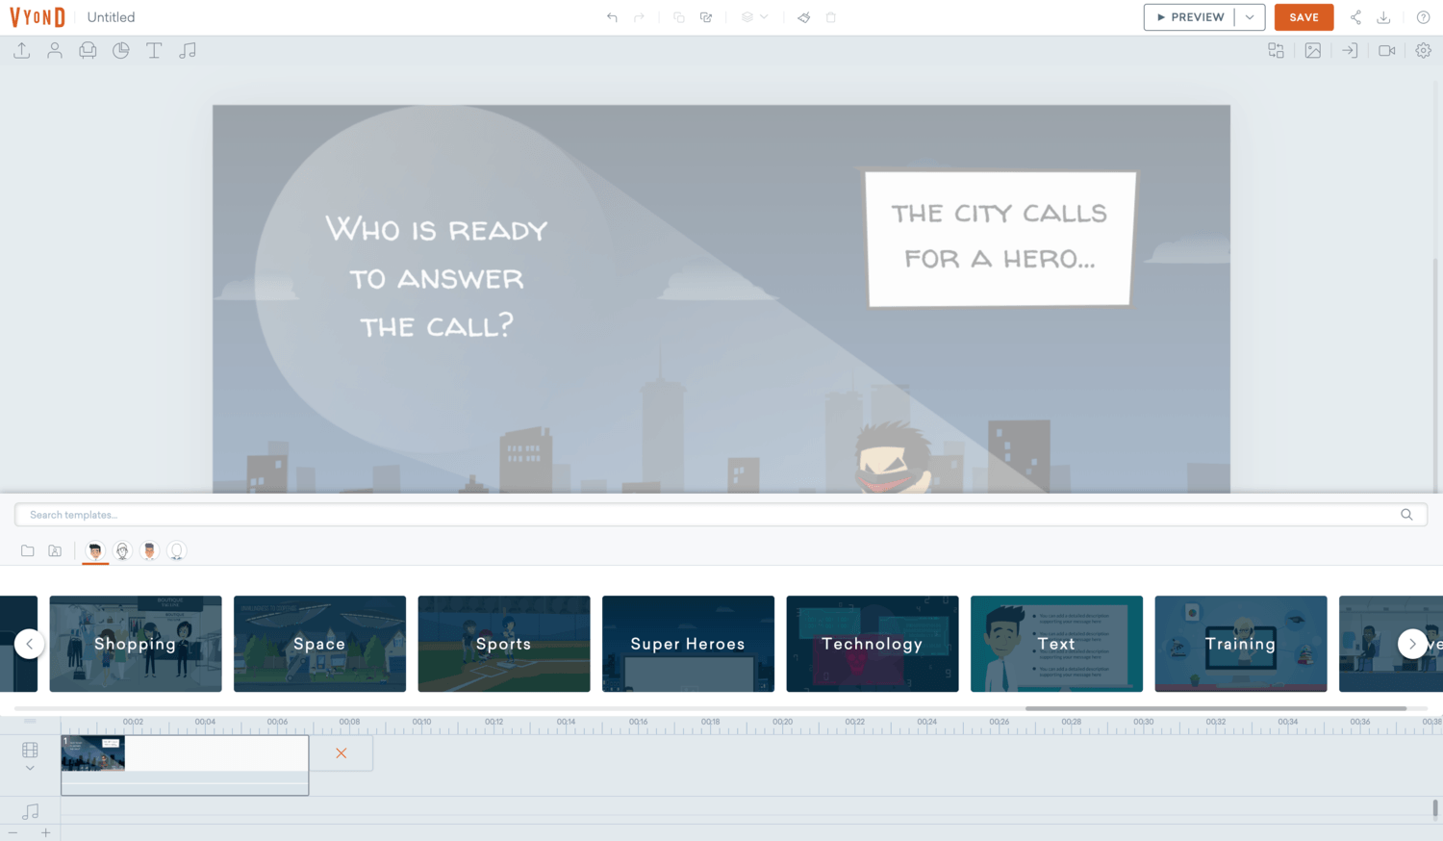Zoom out timeline with minus button
This screenshot has width=1443, height=841.
[x=13, y=832]
